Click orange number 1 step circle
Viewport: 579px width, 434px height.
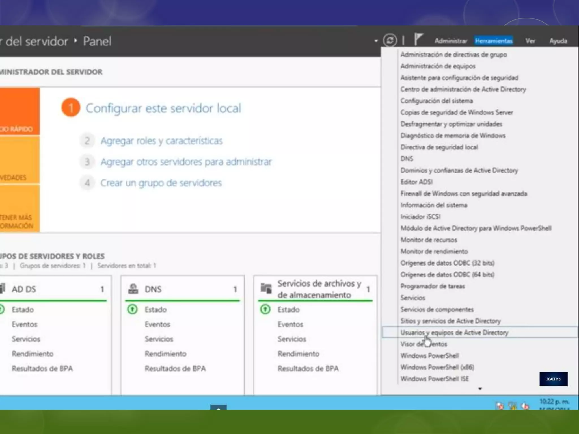pos(71,108)
